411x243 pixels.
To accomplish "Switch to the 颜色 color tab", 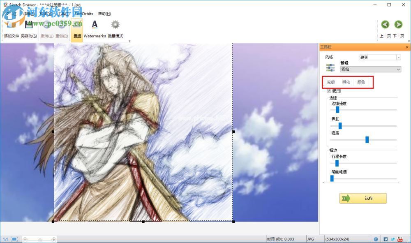I will click(x=361, y=82).
